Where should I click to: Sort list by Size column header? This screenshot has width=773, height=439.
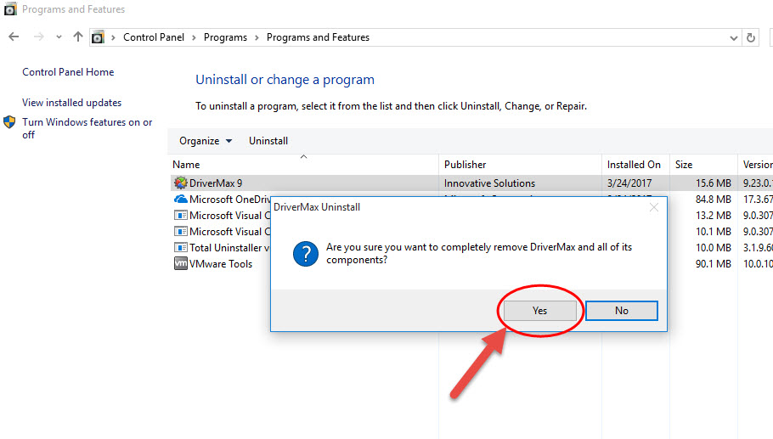click(684, 165)
